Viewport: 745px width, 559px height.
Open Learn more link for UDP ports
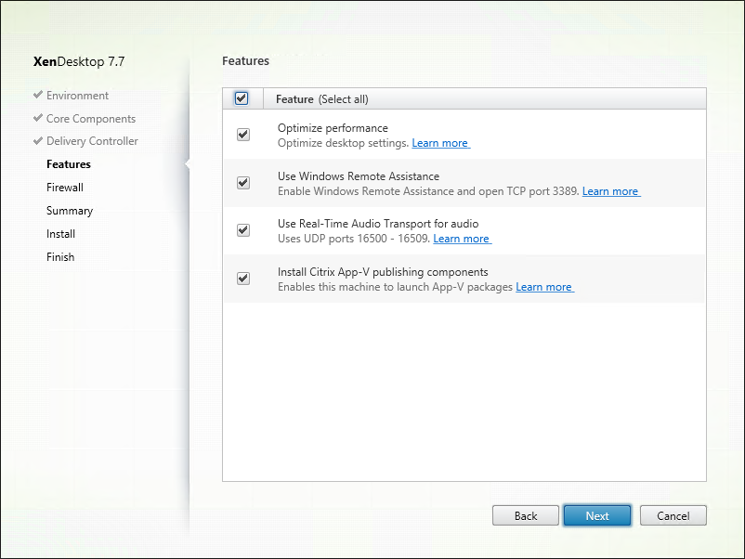tap(462, 239)
